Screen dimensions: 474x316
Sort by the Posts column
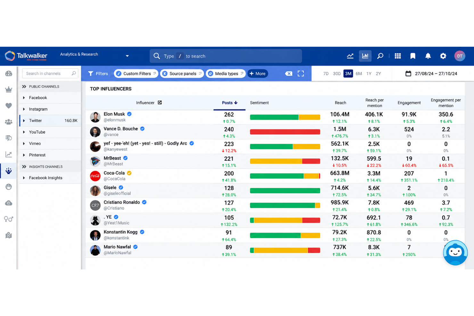pos(229,103)
